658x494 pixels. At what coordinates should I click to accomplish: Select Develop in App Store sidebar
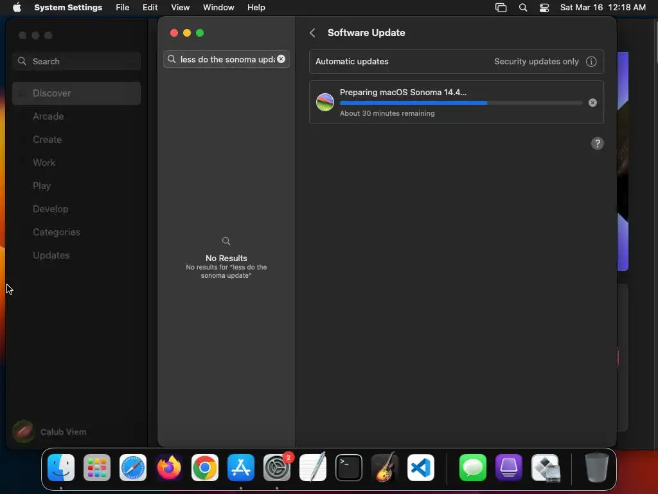pyautogui.click(x=76, y=209)
